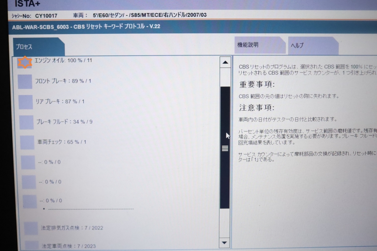This screenshot has height=251, width=377.
Task: Check the フロント ブレーキ selection box
Action: (x=25, y=82)
